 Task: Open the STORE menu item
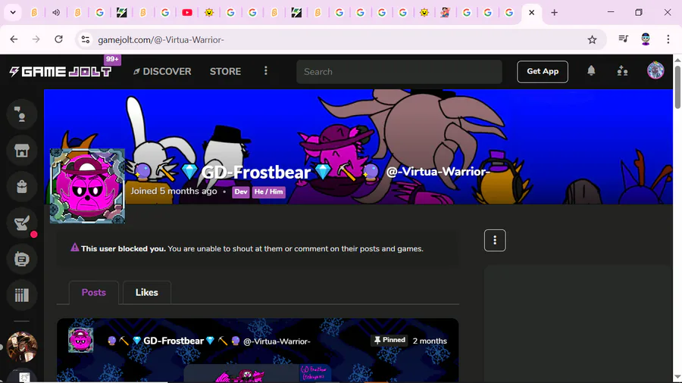225,72
